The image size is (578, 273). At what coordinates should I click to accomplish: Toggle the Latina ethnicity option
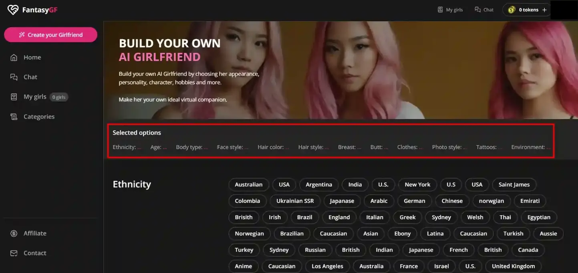435,233
